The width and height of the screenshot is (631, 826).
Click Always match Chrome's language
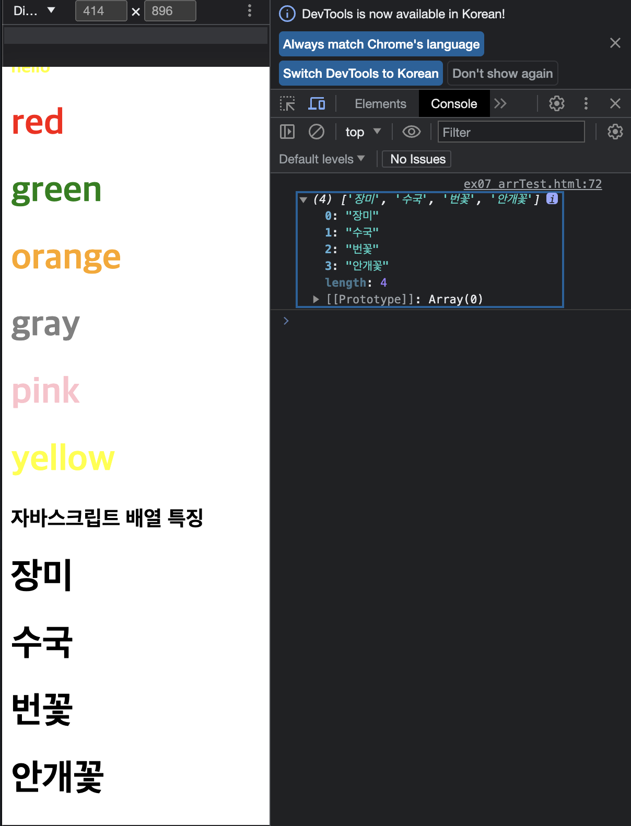pyautogui.click(x=381, y=44)
